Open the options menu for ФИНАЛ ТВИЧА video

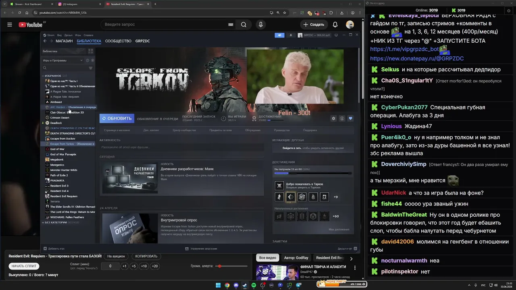coord(355,267)
